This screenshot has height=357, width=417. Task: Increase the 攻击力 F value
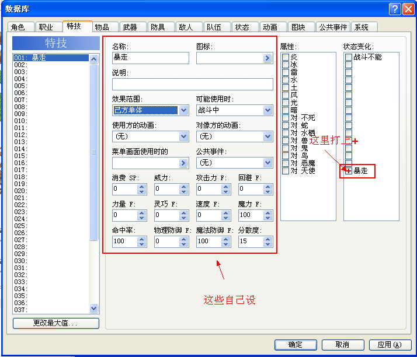tap(225, 187)
